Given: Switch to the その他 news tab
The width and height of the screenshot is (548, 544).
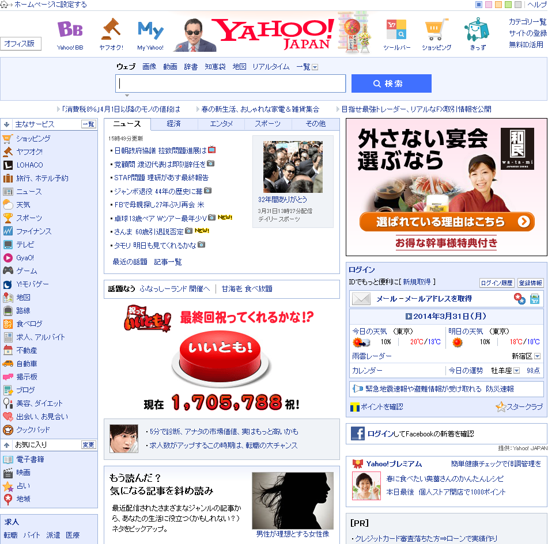Looking at the screenshot, I should [x=316, y=124].
